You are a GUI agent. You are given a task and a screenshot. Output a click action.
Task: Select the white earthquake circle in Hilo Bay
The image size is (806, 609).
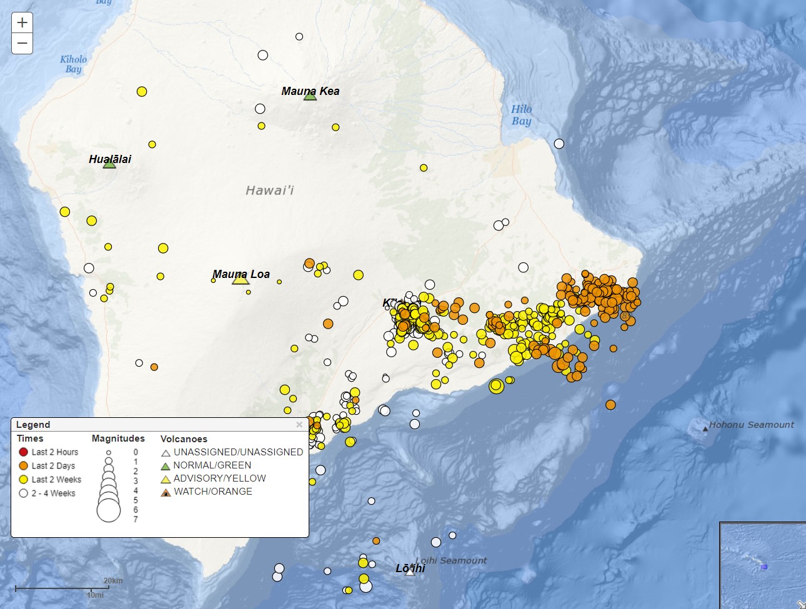point(559,144)
